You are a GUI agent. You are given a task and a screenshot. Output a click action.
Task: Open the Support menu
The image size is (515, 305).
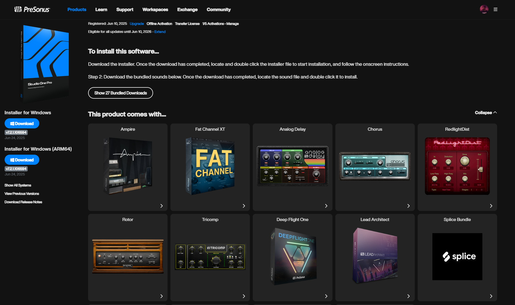[x=125, y=10]
